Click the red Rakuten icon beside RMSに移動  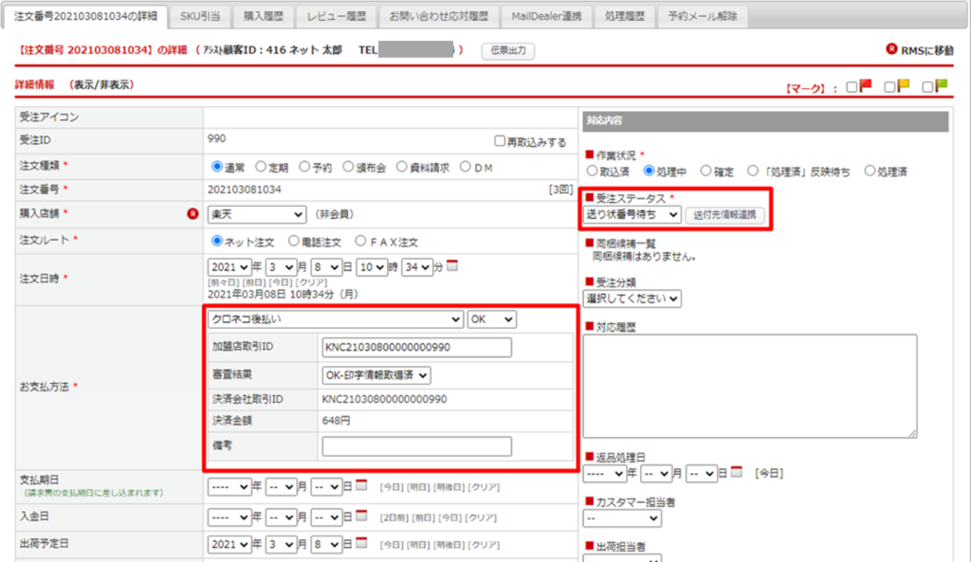(x=890, y=50)
